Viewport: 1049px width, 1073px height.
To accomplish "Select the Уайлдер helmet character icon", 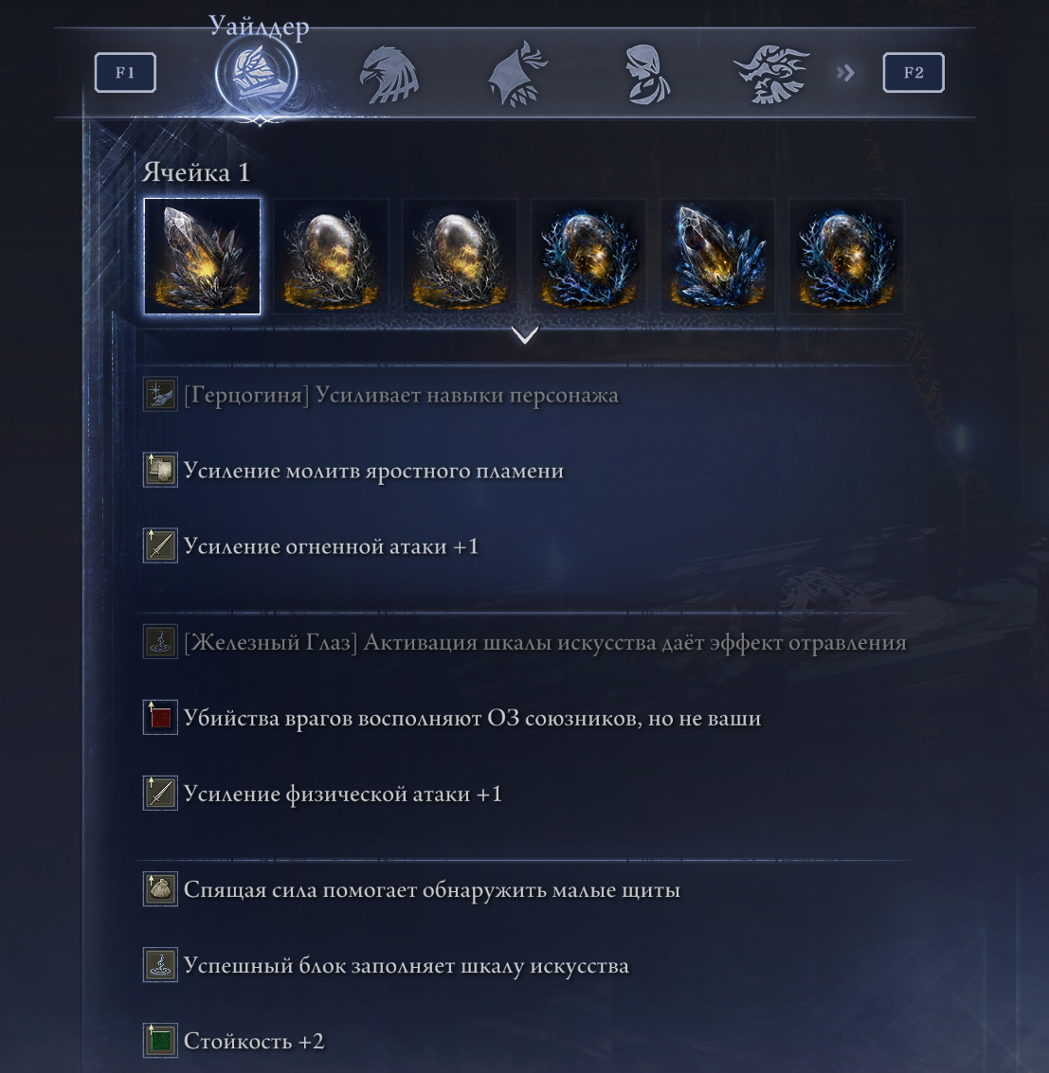I will tap(256, 73).
